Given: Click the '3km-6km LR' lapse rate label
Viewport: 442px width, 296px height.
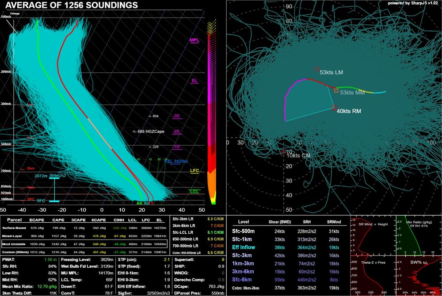Looking at the screenshot, I should tap(184, 226).
